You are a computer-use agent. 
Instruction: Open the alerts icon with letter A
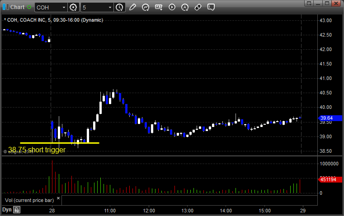click(x=185, y=7)
